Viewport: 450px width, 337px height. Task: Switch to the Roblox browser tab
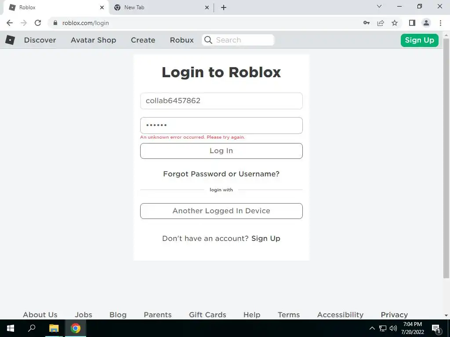[56, 7]
